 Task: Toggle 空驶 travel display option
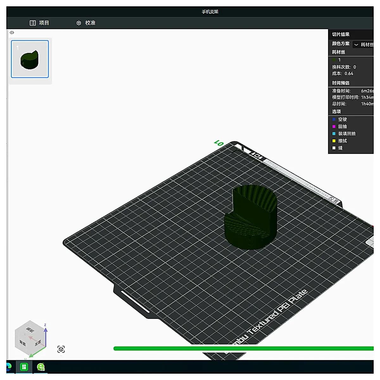coord(334,119)
